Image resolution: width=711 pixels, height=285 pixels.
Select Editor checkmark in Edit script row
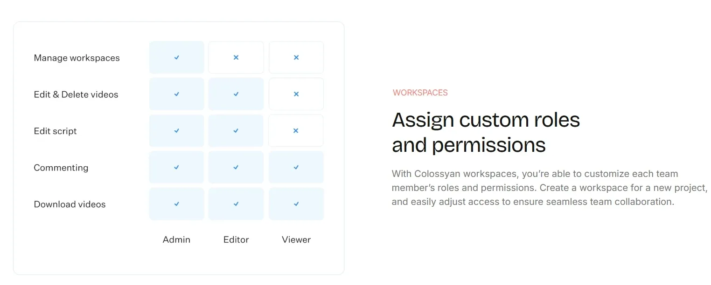tap(236, 131)
